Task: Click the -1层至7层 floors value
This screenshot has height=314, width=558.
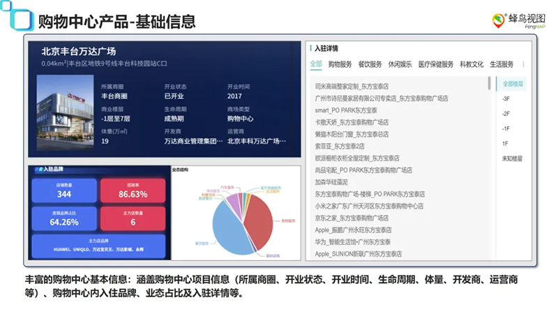Action: click(x=116, y=119)
